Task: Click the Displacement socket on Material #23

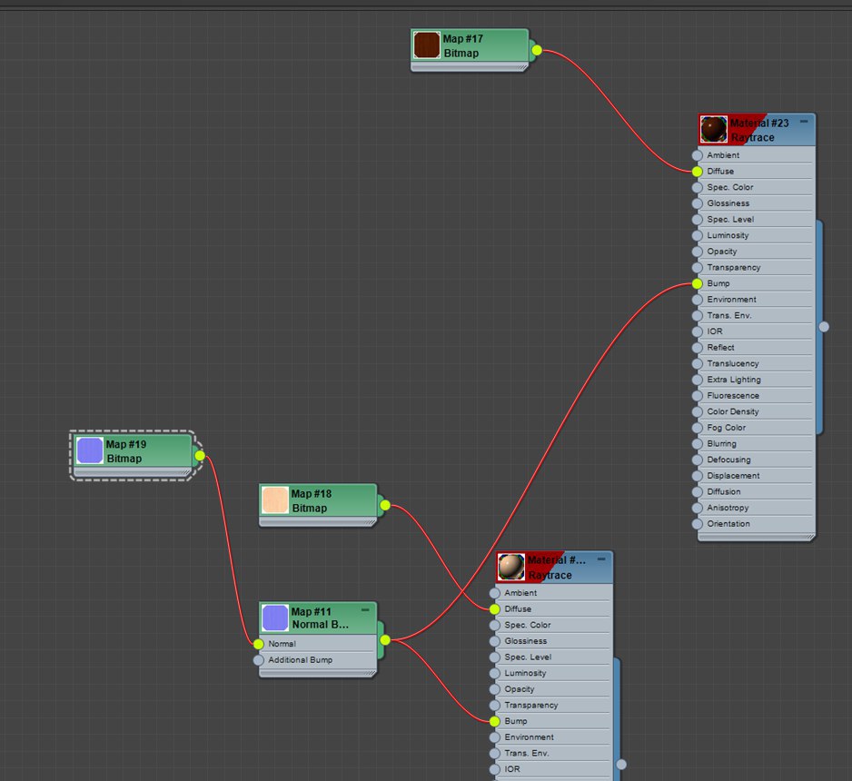Action: (698, 476)
